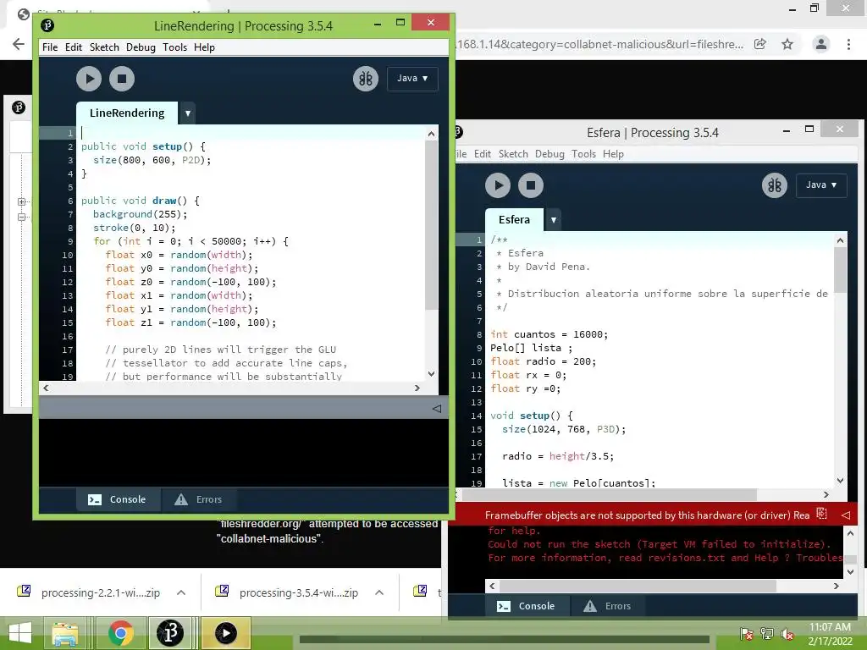Switch to Console tab in LineRendering window
Screen dimensions: 867x650
pyautogui.click(x=118, y=499)
